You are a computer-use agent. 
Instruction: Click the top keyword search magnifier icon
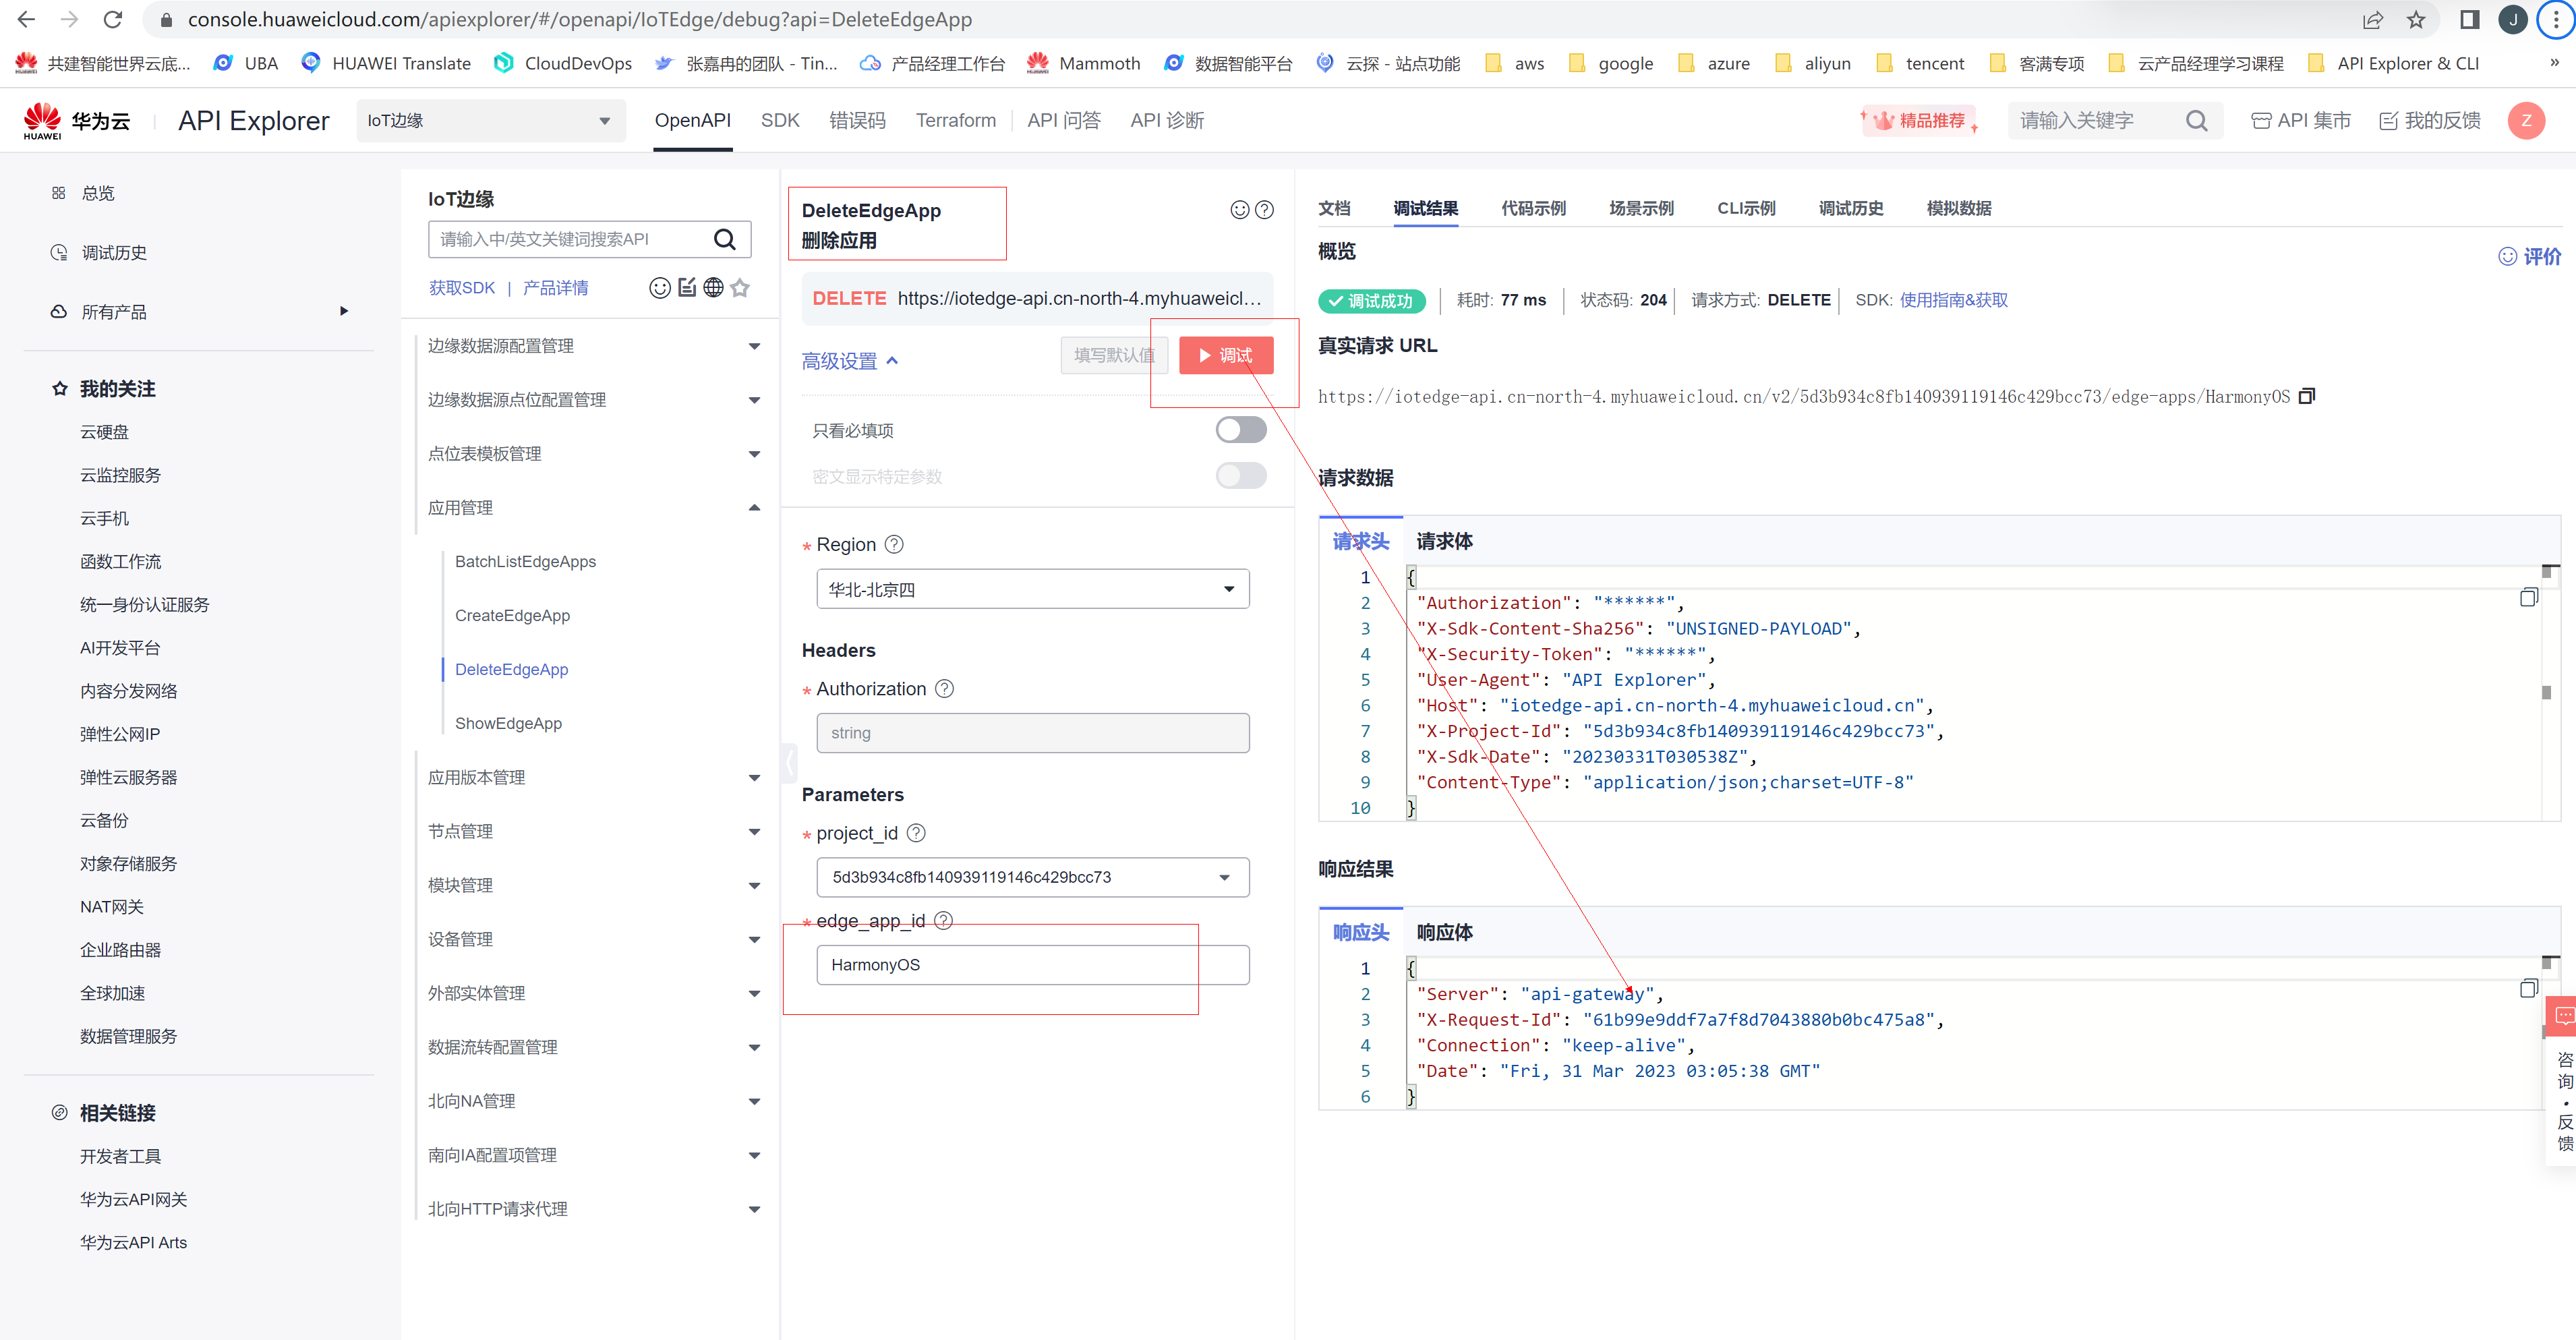[x=2196, y=121]
